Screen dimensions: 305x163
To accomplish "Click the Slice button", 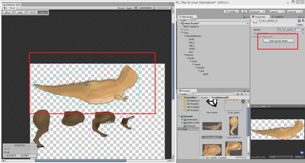I will [7, 12].
